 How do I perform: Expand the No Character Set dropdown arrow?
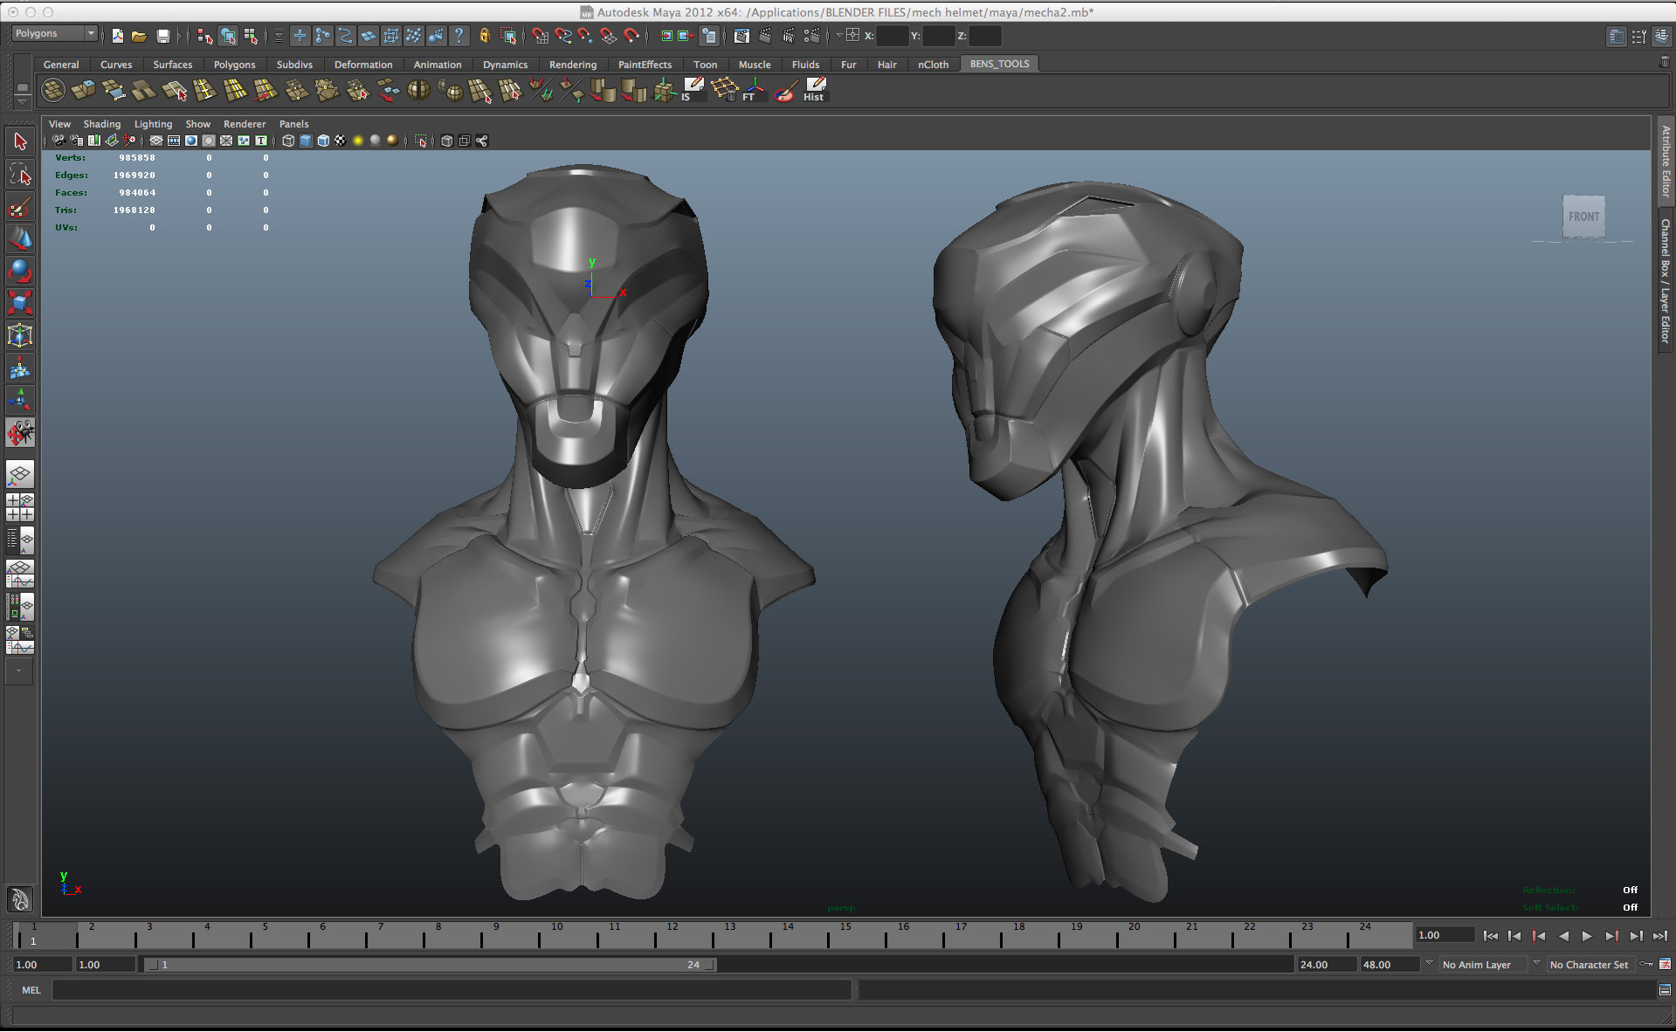[x=1536, y=964]
